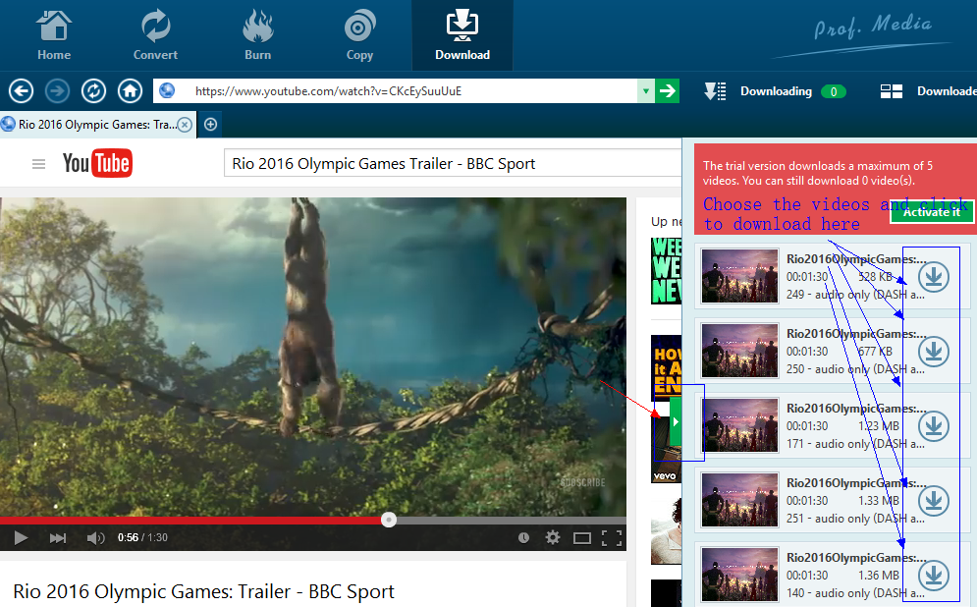Select the Download module tab
This screenshot has height=607, width=977.
(x=462, y=35)
